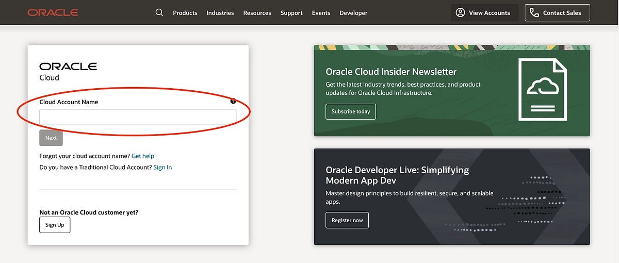
Task: Click the Next button
Action: click(x=51, y=138)
